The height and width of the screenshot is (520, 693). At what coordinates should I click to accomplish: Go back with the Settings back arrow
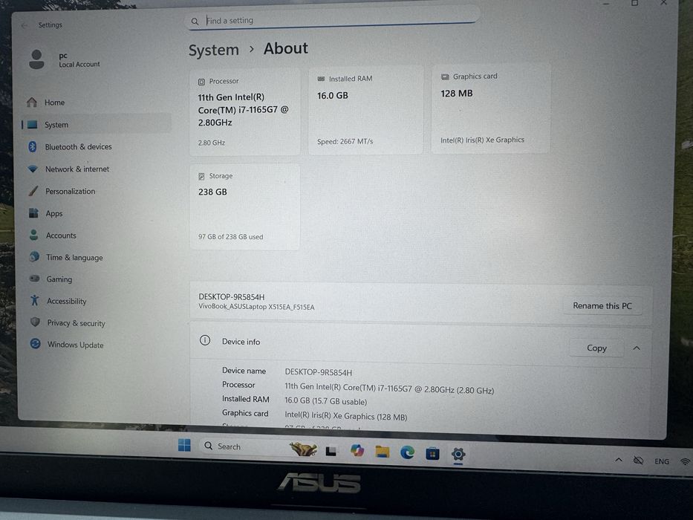tap(25, 25)
